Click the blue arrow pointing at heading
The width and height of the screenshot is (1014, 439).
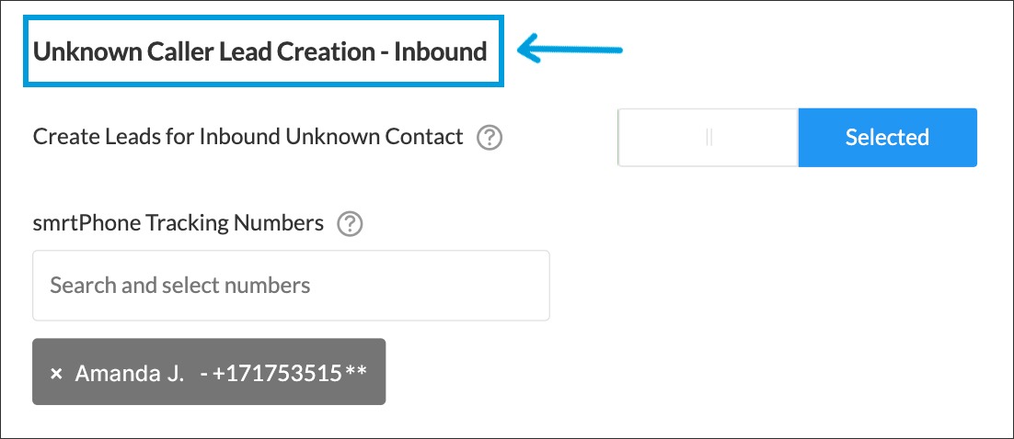[x=570, y=50]
